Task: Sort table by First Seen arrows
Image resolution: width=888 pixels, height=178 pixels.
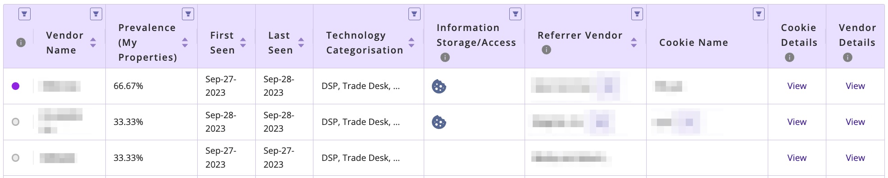Action: click(x=243, y=43)
